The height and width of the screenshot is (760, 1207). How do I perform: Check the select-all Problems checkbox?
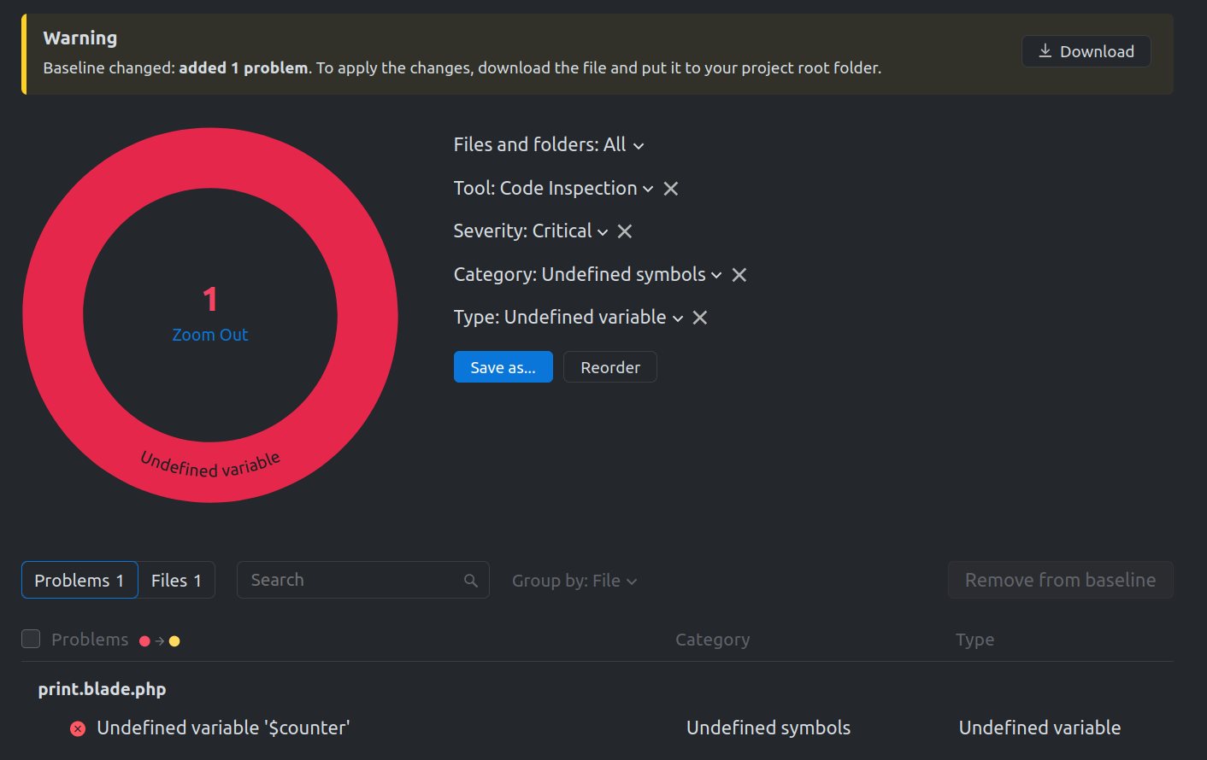pos(31,638)
